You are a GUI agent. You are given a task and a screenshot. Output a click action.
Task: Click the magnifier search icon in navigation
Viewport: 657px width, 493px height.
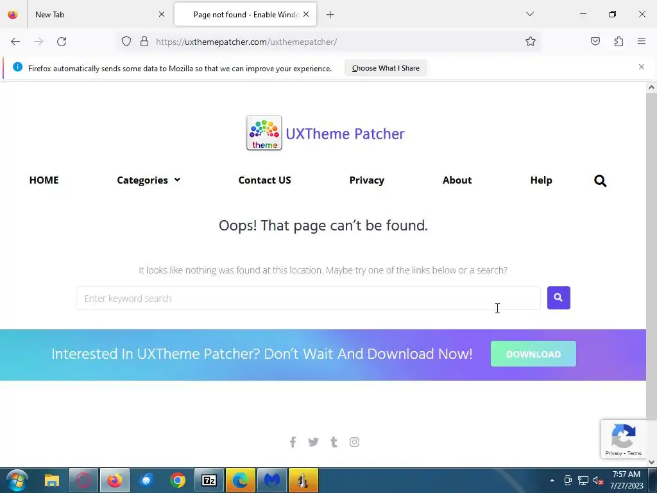pyautogui.click(x=600, y=180)
